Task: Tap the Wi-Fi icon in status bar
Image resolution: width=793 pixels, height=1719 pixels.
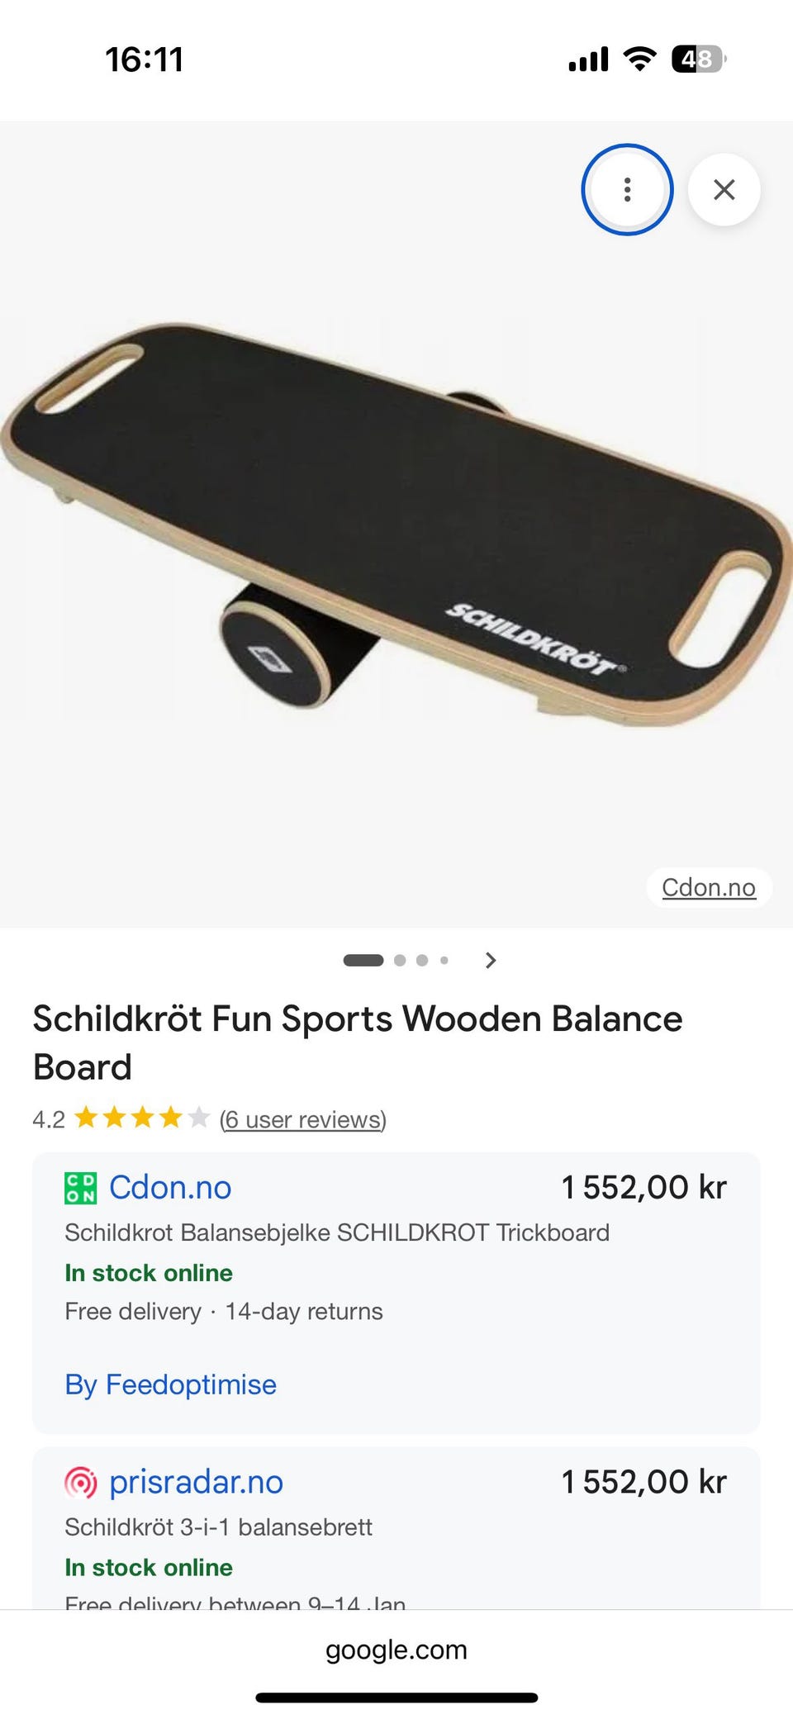Action: 639,59
